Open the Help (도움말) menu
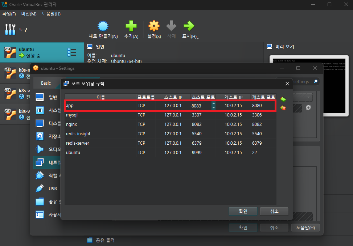 (x=51, y=14)
